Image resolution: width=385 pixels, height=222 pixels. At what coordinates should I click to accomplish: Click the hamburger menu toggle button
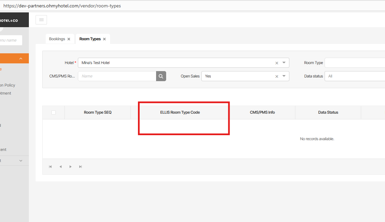(41, 20)
